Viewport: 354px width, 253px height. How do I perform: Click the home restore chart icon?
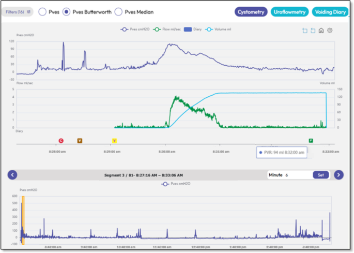[x=321, y=31]
